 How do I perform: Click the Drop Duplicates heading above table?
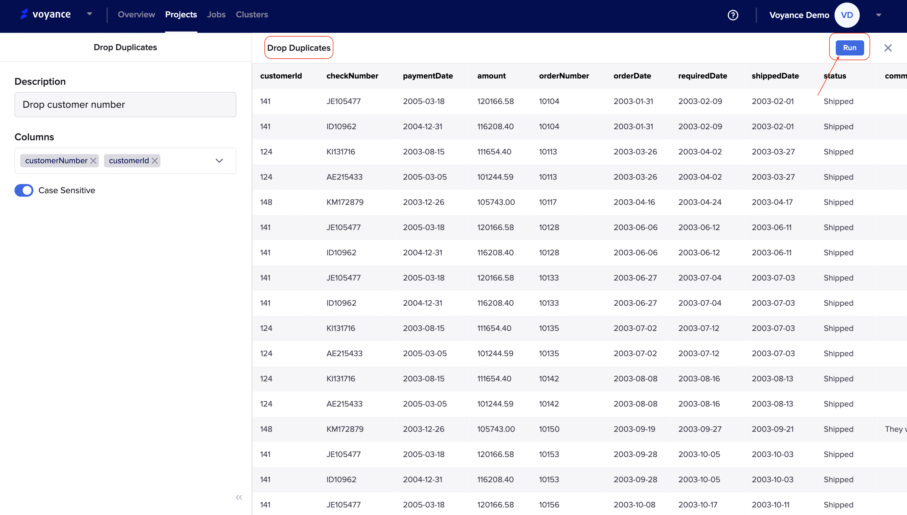pyautogui.click(x=298, y=48)
